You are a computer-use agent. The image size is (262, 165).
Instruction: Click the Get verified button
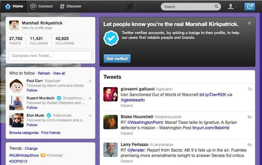pos(117,59)
